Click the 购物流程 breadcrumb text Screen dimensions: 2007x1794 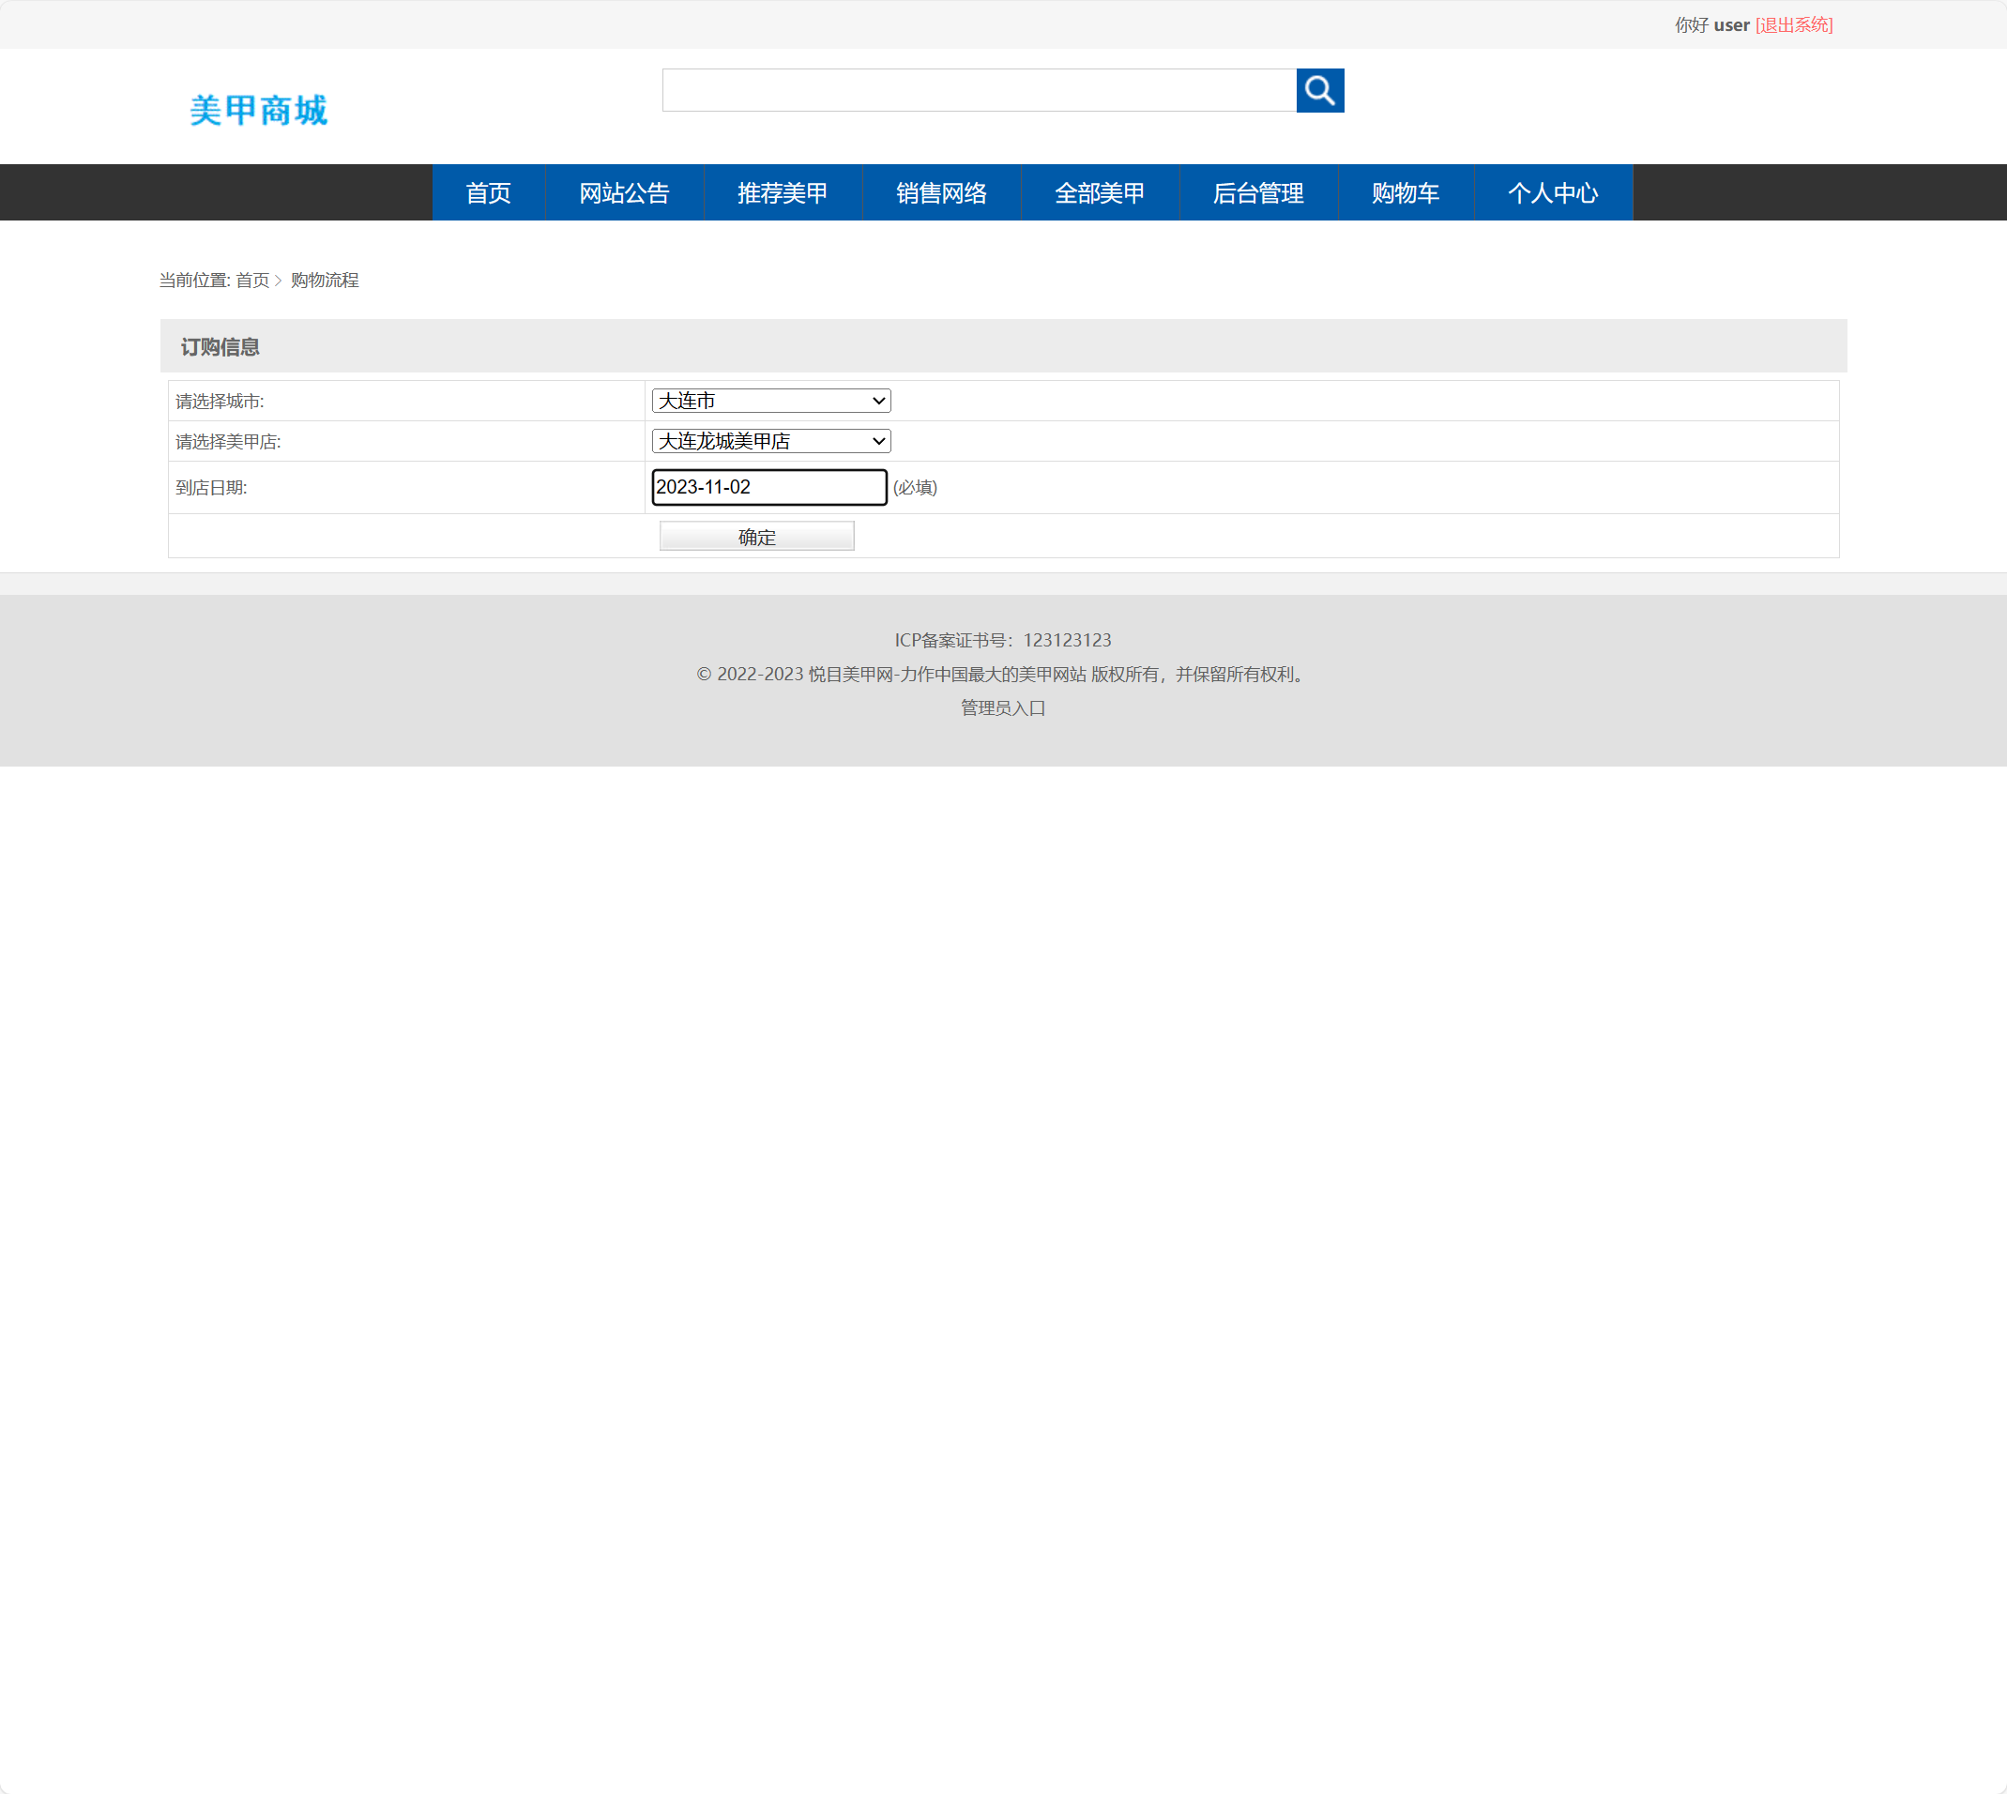[x=324, y=280]
